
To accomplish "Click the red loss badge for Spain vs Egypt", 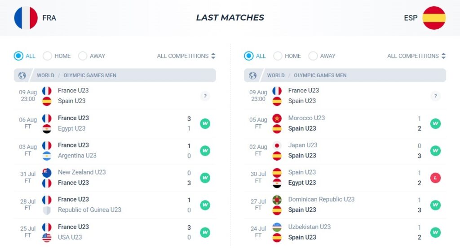I will click(x=435, y=178).
